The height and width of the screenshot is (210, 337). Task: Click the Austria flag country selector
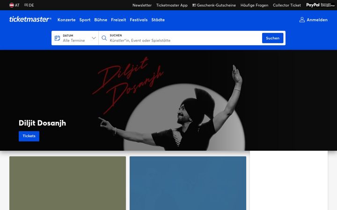pos(14,5)
